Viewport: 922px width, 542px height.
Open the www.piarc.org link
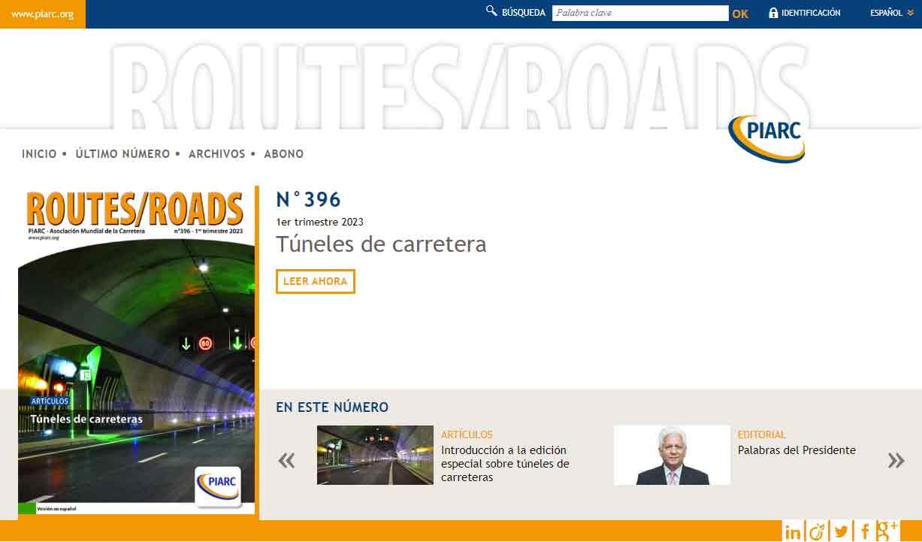click(43, 14)
